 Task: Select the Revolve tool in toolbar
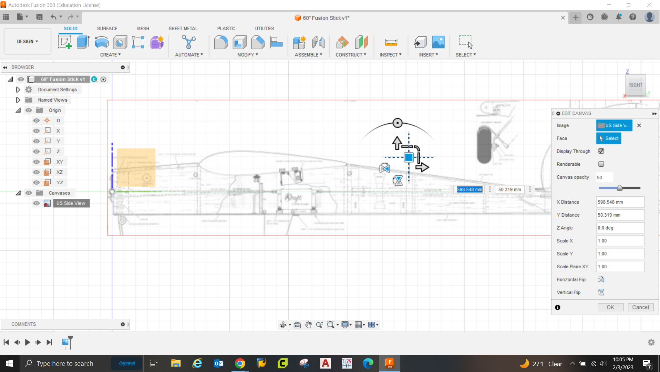click(102, 42)
